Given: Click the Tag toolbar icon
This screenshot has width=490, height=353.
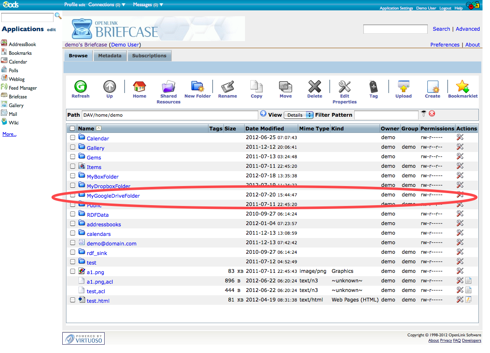Looking at the screenshot, I should 373,87.
